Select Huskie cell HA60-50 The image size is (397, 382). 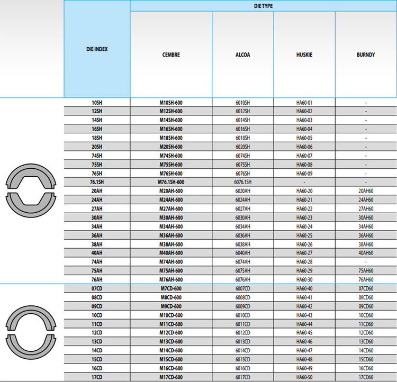pos(304,377)
